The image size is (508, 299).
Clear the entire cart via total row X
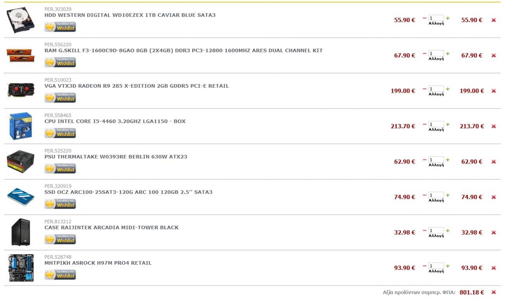[x=494, y=292]
